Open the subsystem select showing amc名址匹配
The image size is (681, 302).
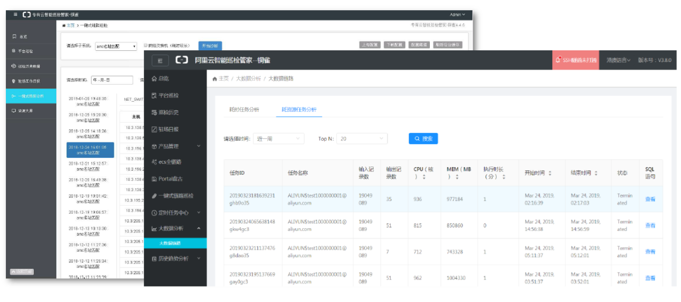[116, 47]
